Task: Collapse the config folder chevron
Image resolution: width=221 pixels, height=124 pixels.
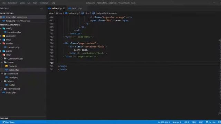Action: point(1,28)
